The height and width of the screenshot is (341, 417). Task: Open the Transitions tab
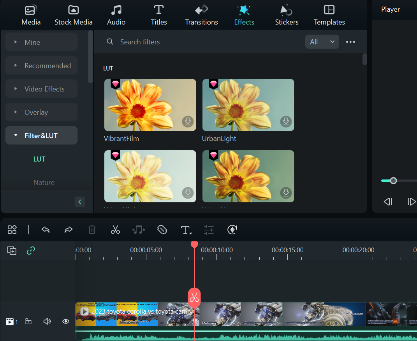coord(201,16)
